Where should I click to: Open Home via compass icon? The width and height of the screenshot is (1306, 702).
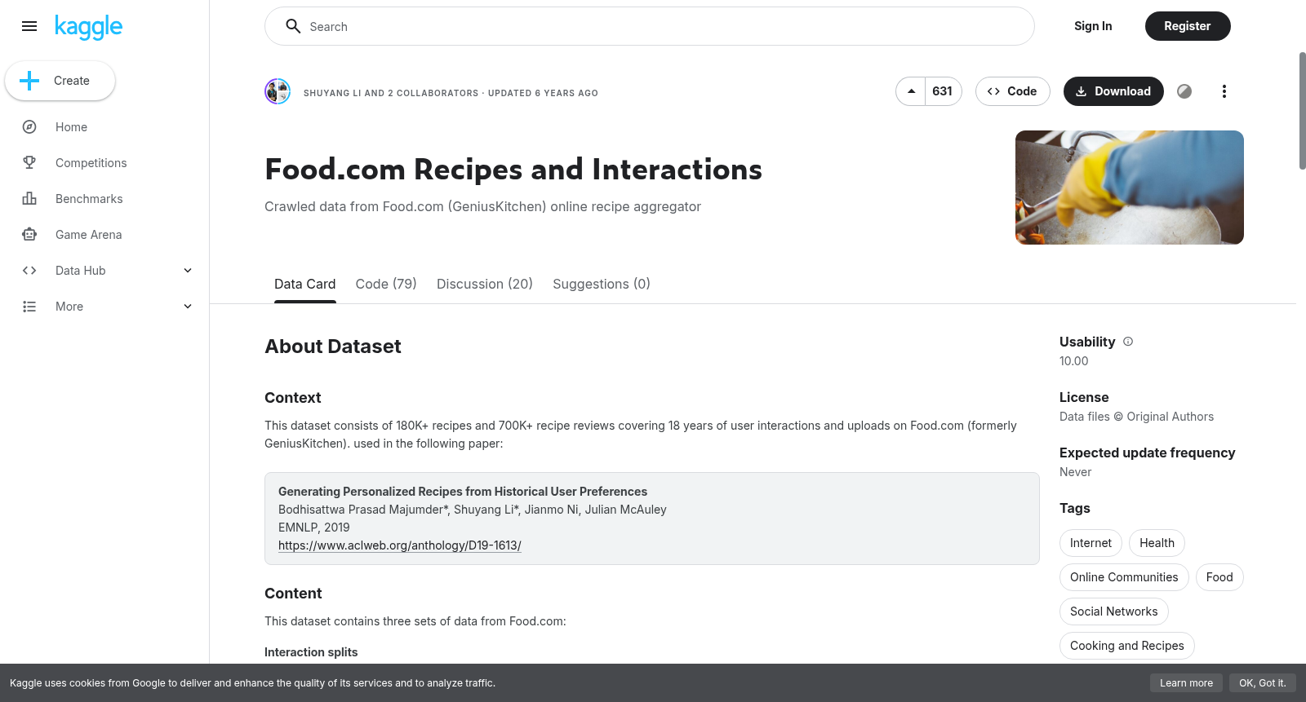(x=29, y=127)
